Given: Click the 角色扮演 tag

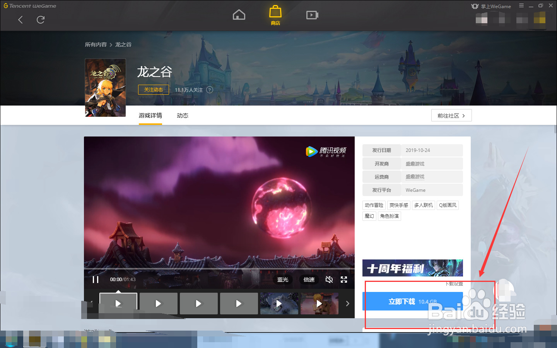Looking at the screenshot, I should 390,216.
